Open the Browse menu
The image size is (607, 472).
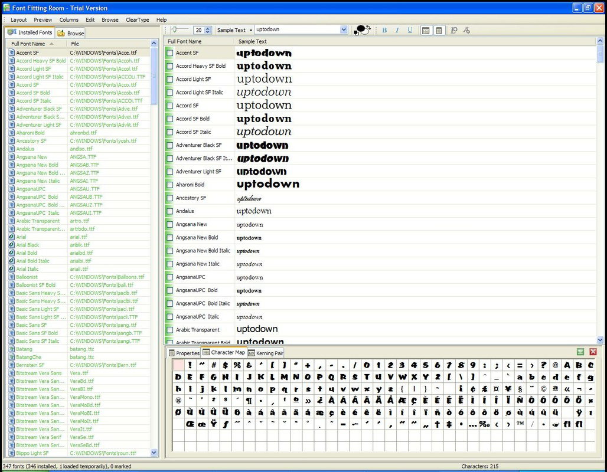coord(110,19)
